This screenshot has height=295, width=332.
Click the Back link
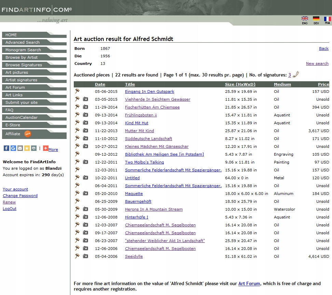324,48
